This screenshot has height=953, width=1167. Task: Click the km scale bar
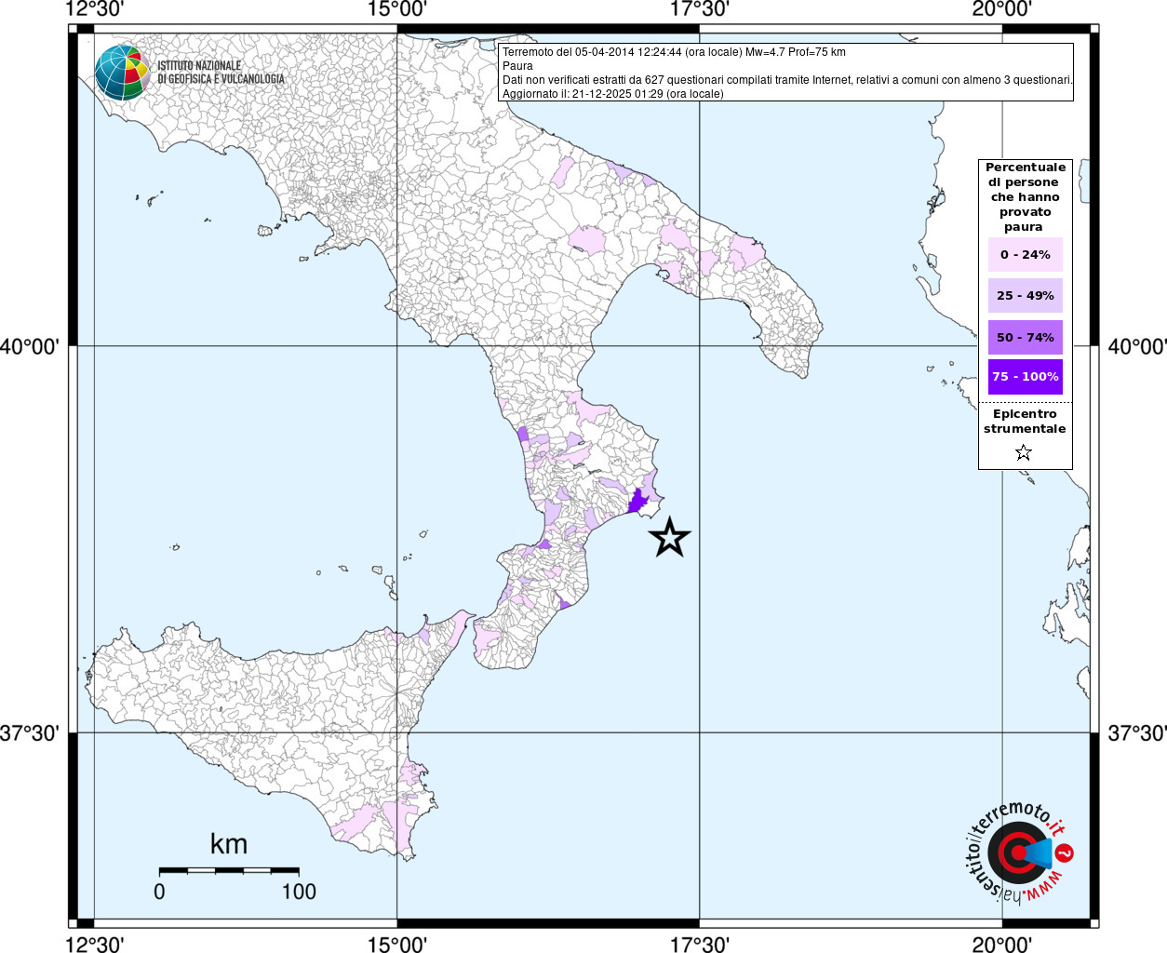(229, 871)
